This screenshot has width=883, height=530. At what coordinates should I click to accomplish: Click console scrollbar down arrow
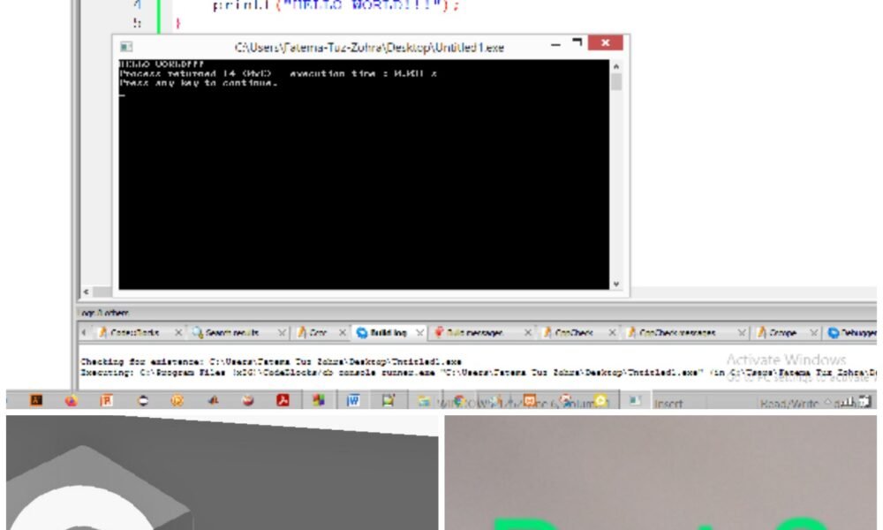(616, 284)
